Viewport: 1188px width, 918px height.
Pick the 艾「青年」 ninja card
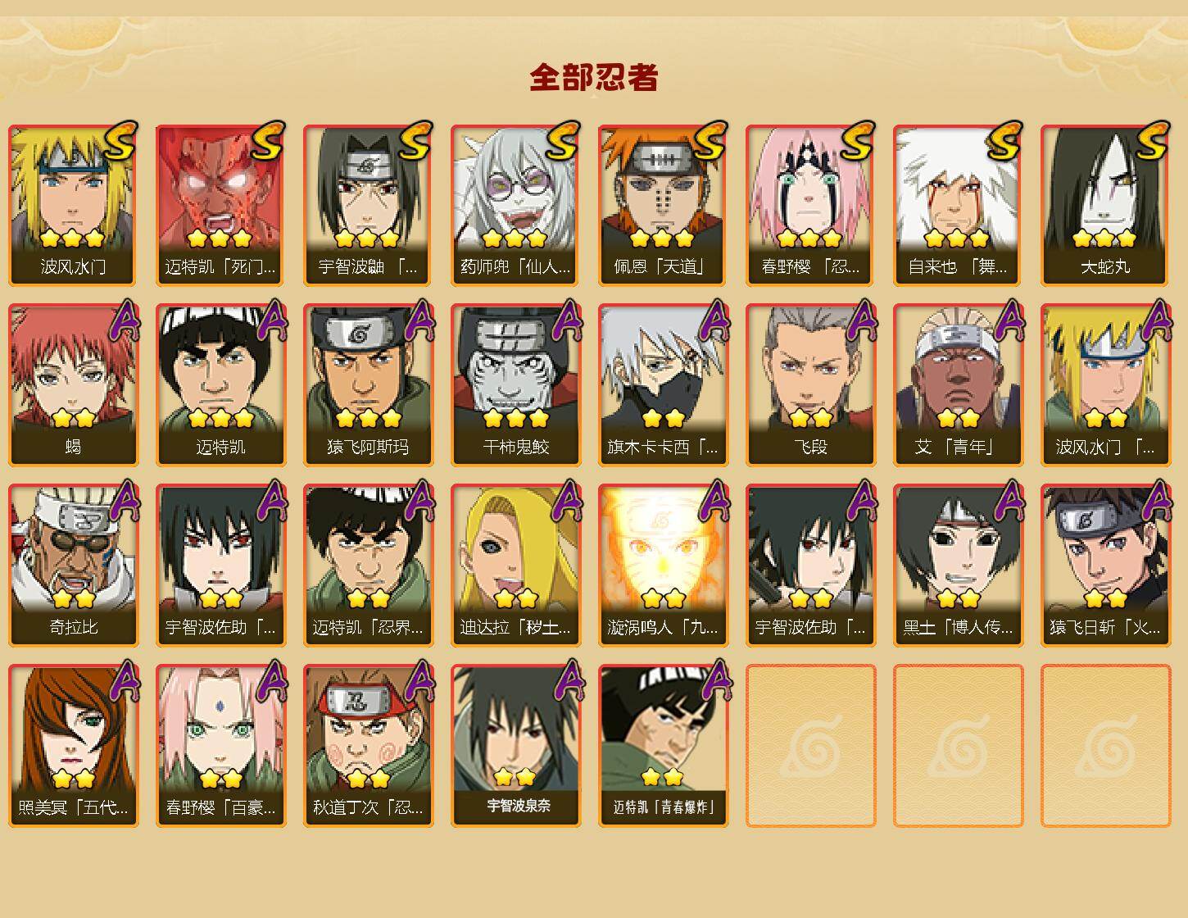tap(959, 385)
